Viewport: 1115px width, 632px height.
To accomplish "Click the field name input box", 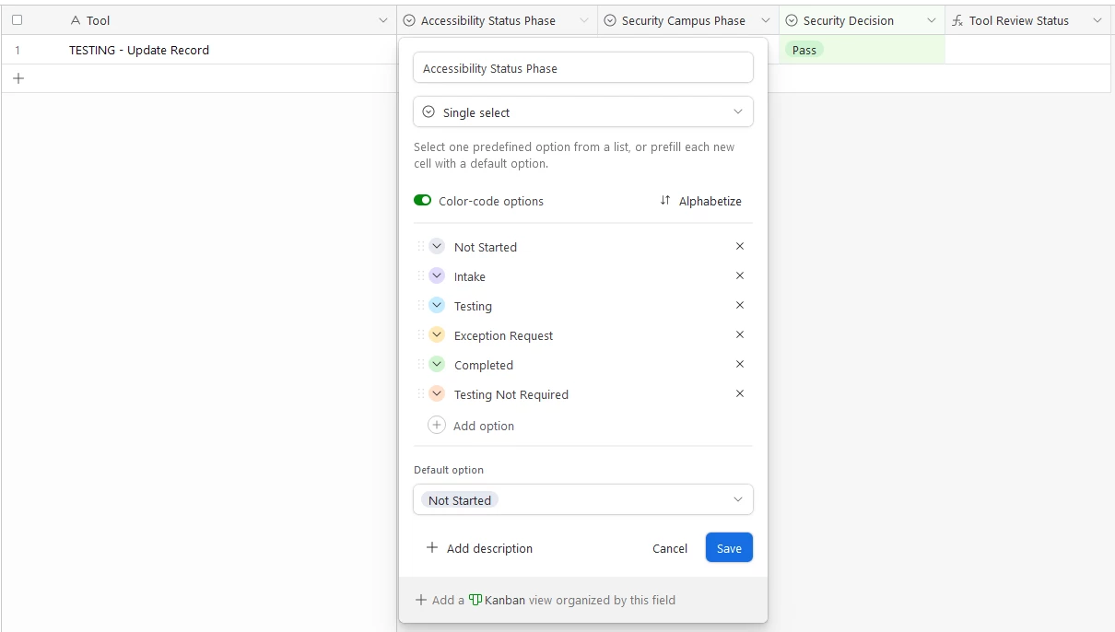I will [582, 68].
